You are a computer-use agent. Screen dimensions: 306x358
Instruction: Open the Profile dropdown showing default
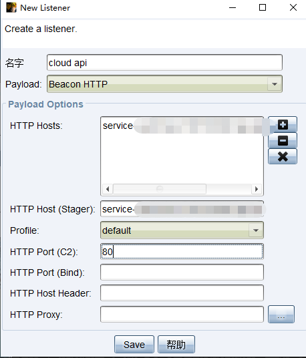pyautogui.click(x=182, y=230)
